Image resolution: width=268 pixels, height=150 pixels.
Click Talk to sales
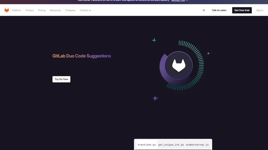[219, 10]
